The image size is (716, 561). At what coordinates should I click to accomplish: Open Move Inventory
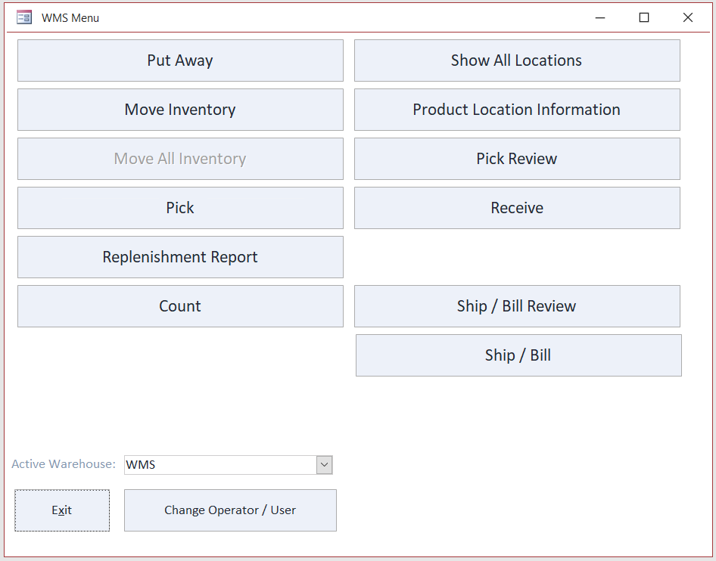[x=180, y=110]
